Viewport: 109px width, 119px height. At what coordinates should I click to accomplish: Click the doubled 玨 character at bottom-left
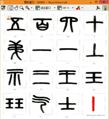coord(14,104)
